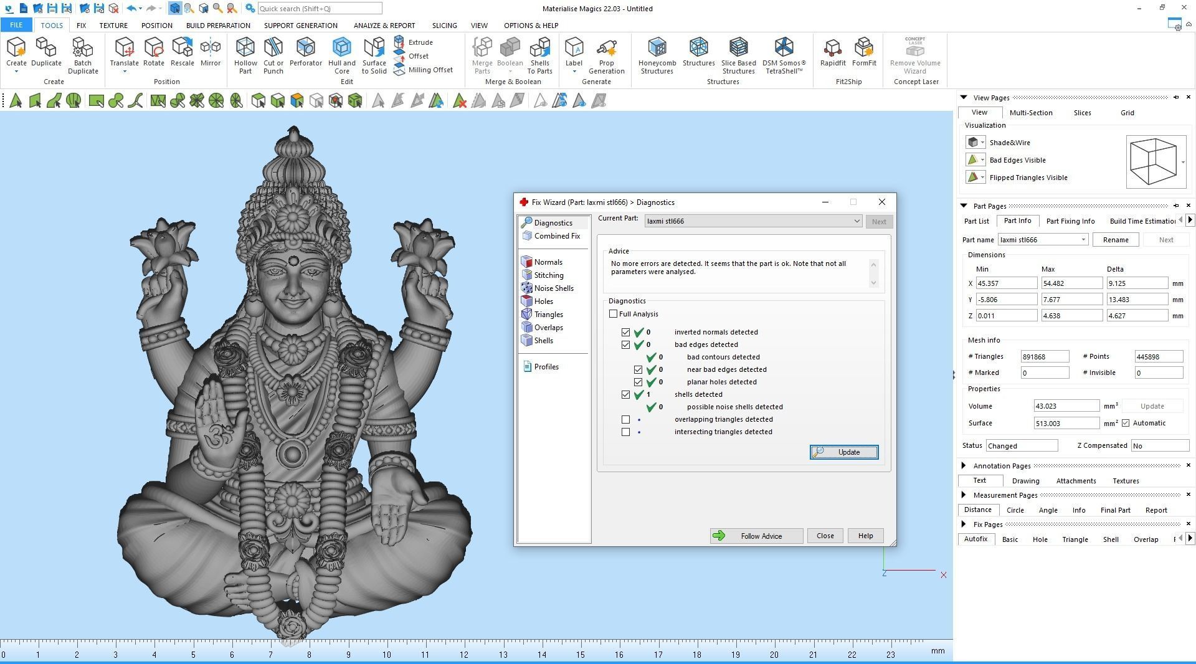Click the Milling Offset tool
1196x664 pixels.
click(424, 70)
